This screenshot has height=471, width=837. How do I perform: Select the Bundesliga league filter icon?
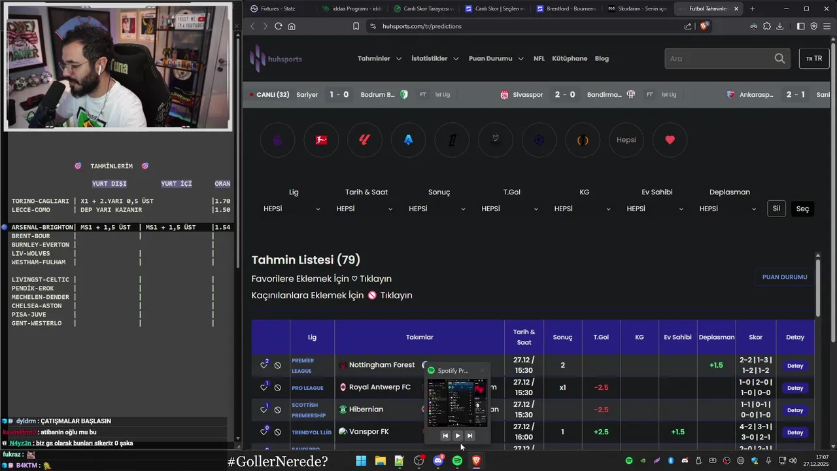[x=321, y=140]
